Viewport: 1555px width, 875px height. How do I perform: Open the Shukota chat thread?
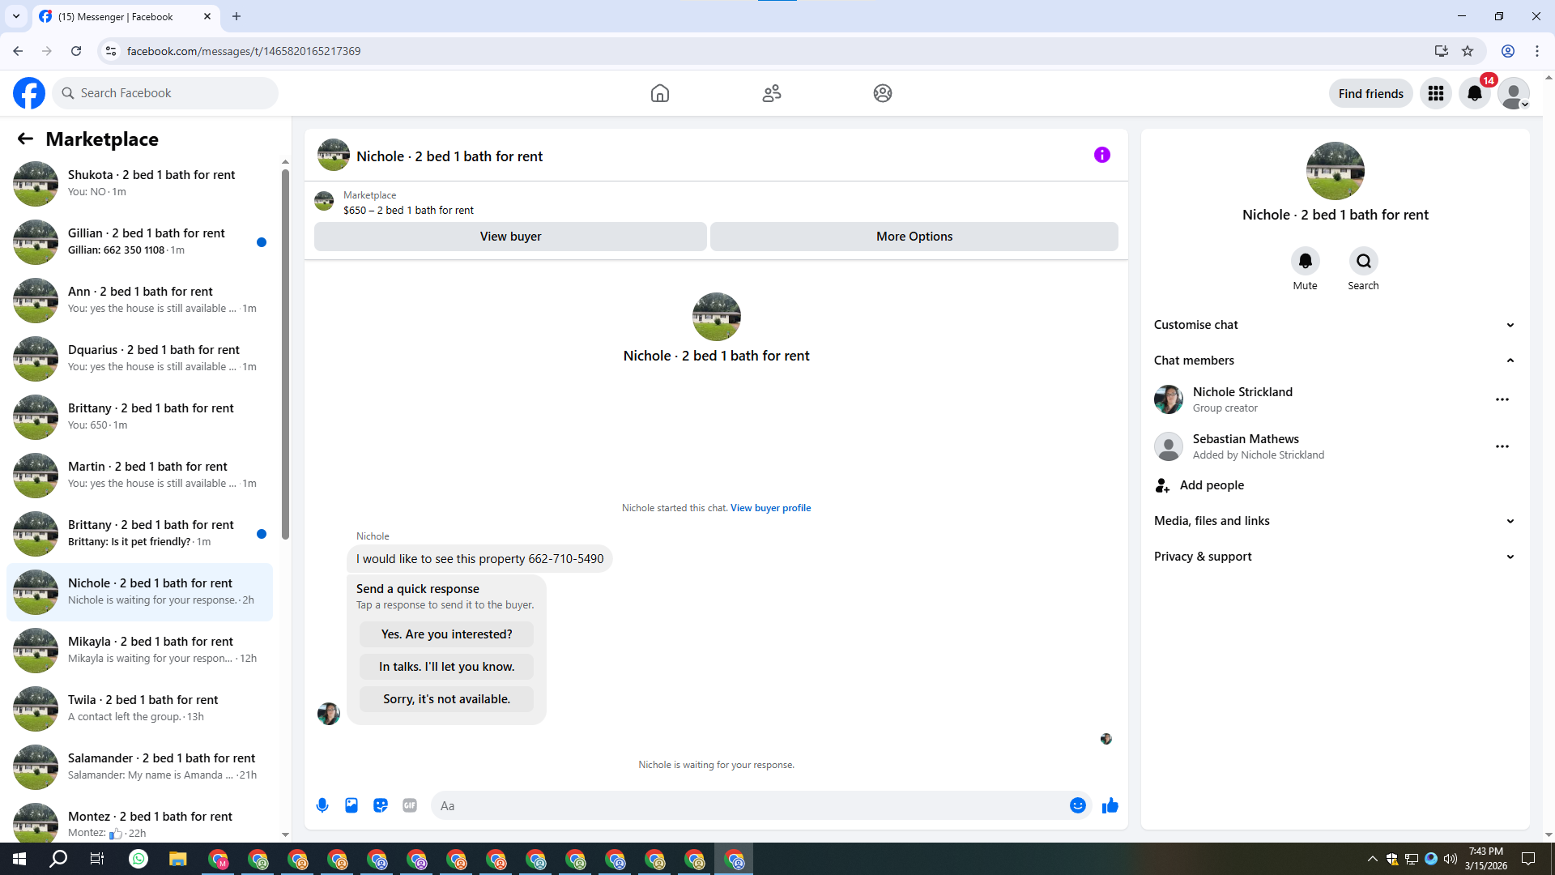[139, 183]
